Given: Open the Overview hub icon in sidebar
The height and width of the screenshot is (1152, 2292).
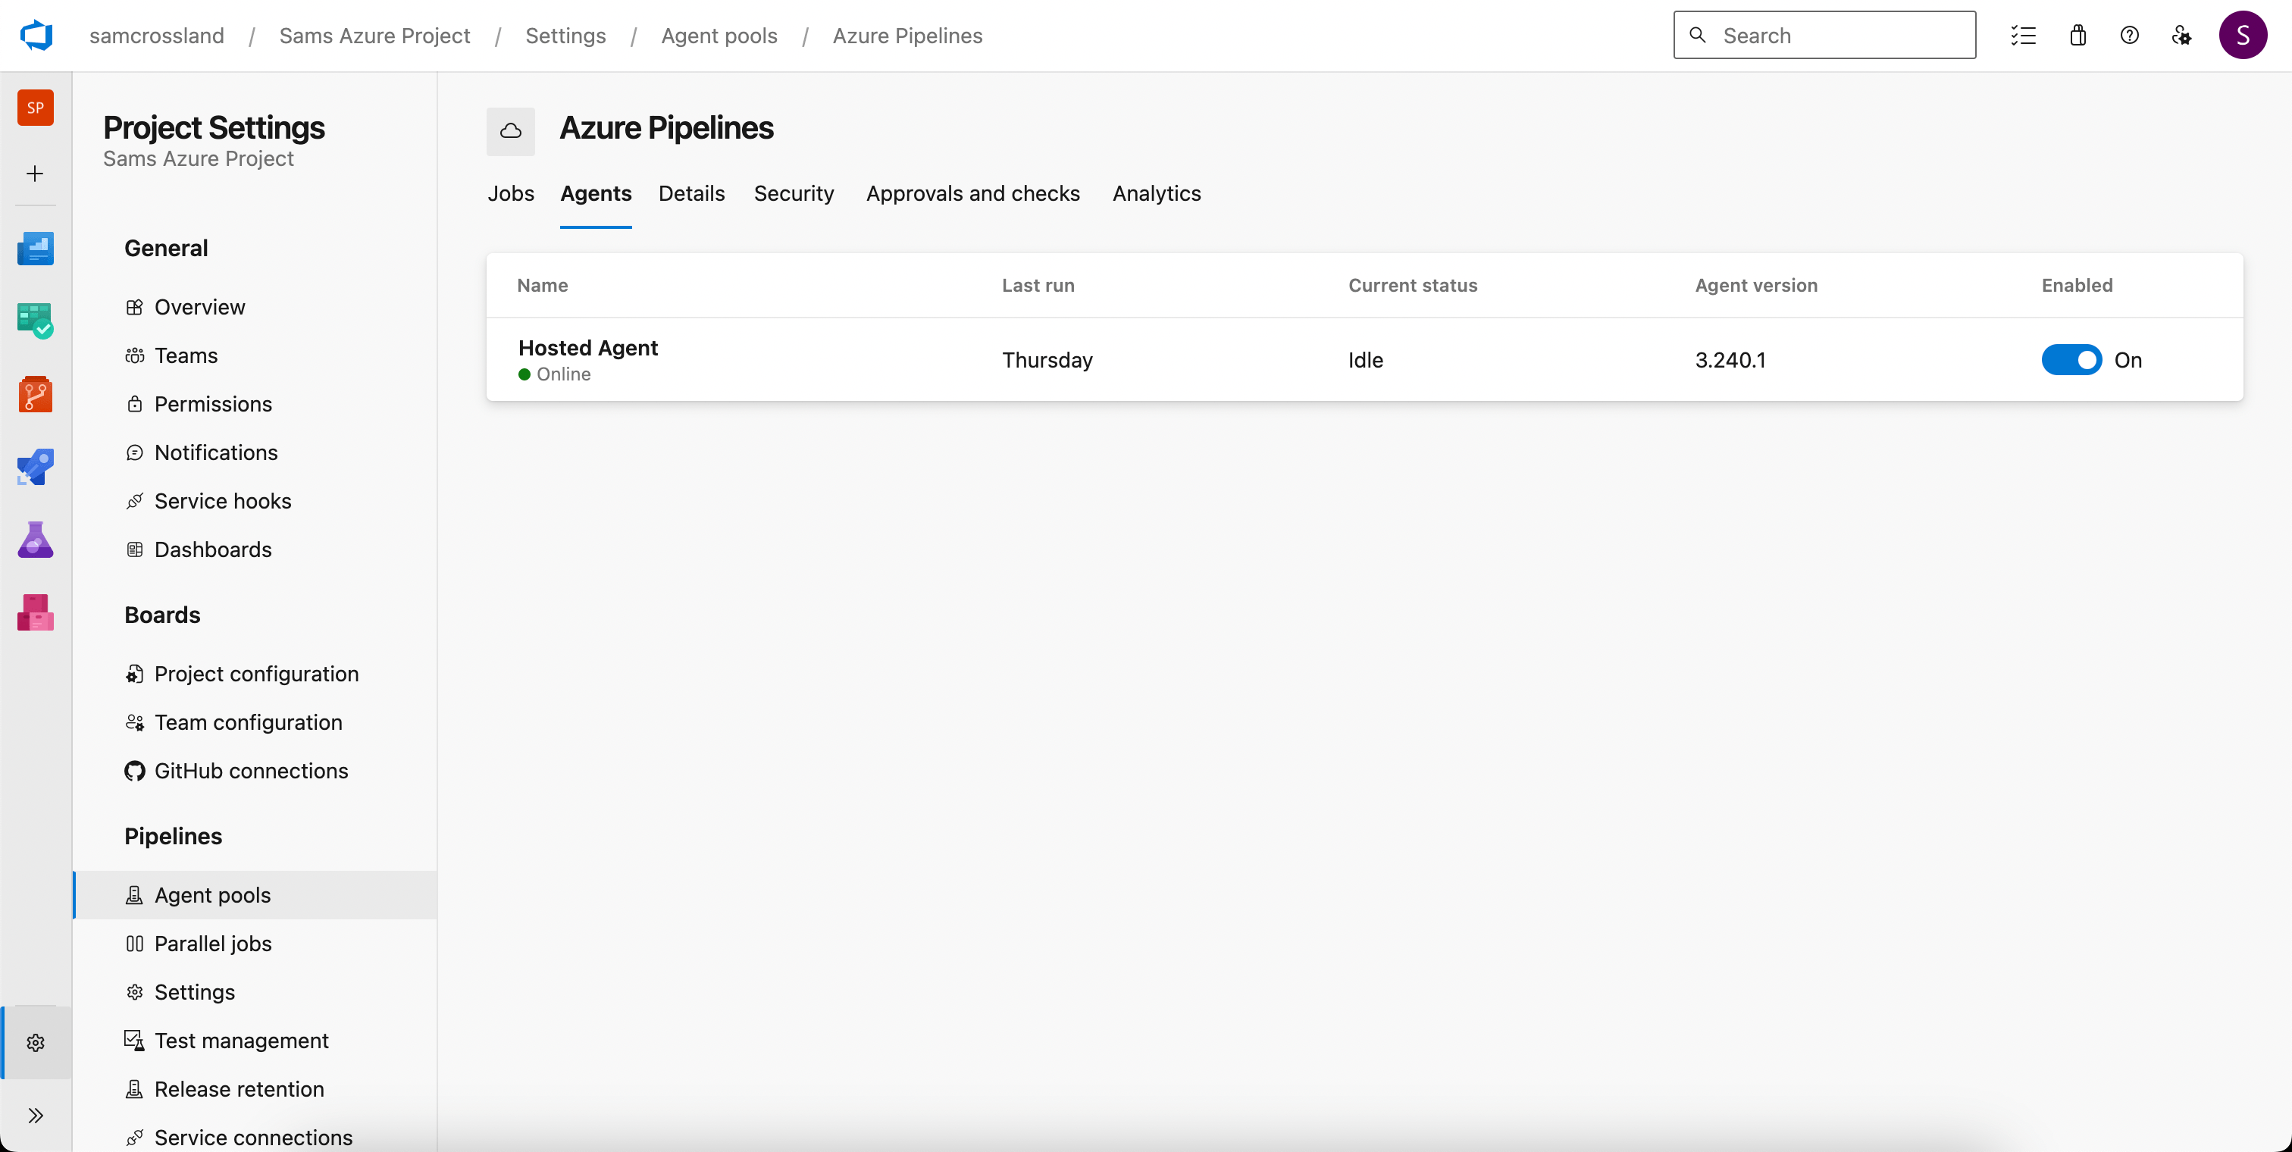Looking at the screenshot, I should (36, 248).
